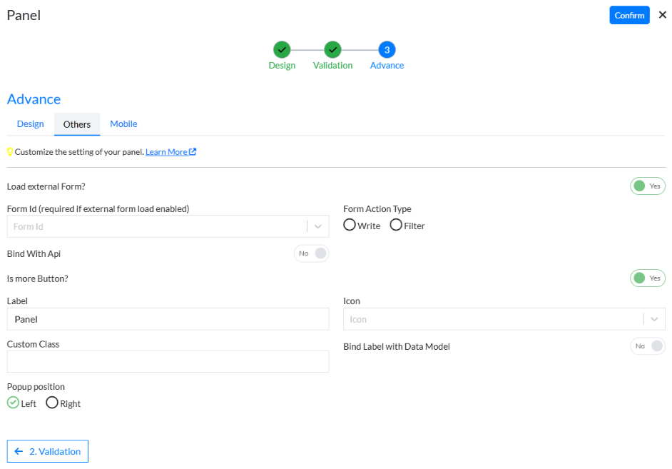Click the Validation step checkmark icon

(x=332, y=50)
